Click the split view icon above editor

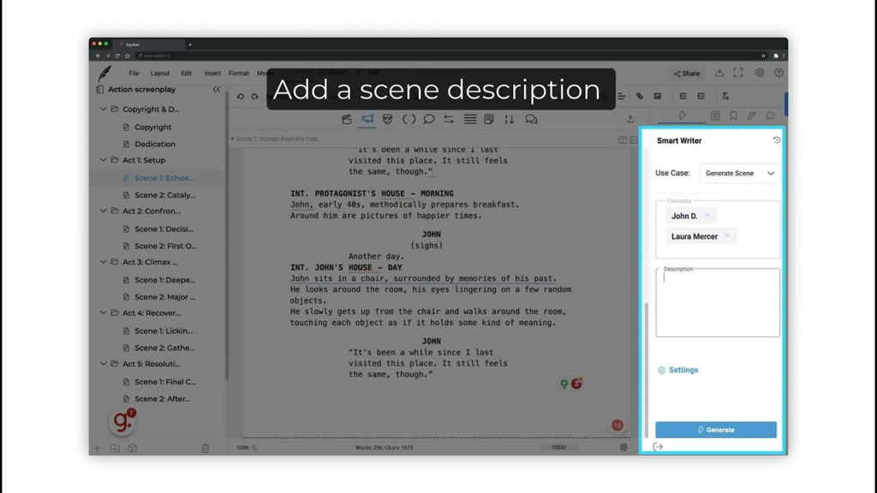click(623, 140)
